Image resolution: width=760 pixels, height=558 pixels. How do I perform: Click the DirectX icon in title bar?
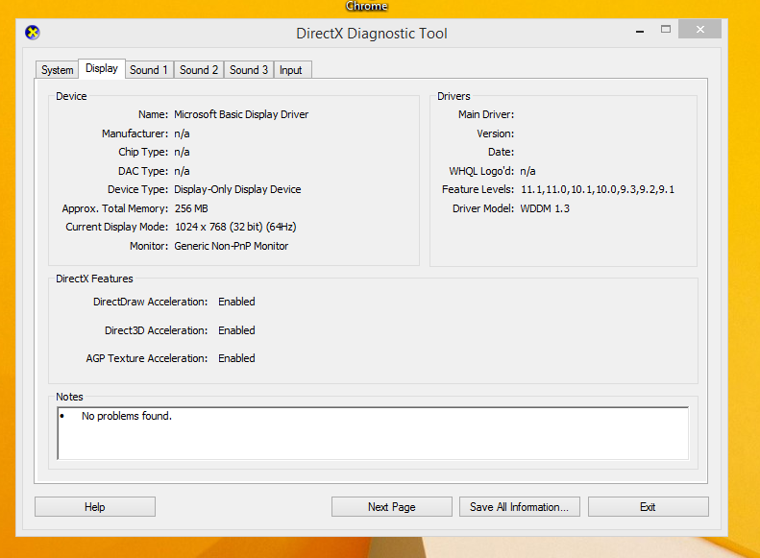33,33
